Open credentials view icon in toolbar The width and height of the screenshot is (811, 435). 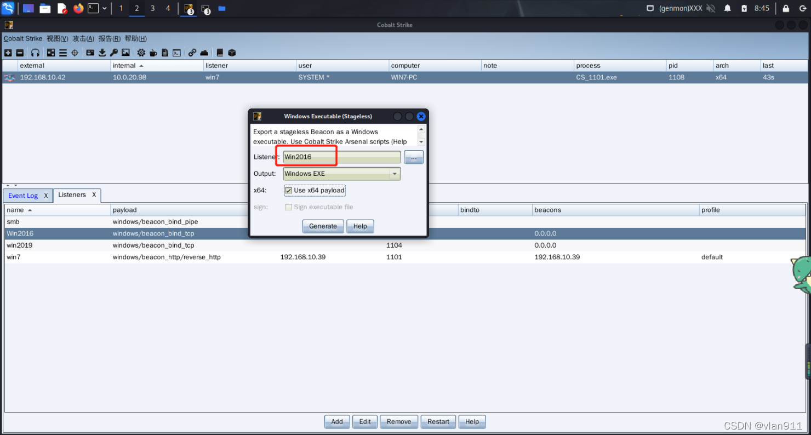pos(90,53)
